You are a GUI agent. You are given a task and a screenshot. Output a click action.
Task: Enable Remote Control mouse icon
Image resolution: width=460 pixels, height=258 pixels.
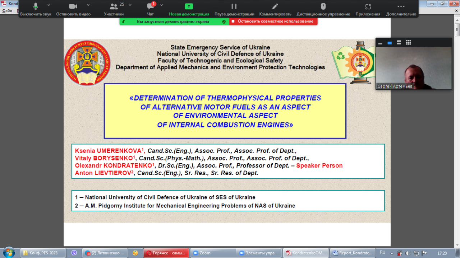[323, 9]
